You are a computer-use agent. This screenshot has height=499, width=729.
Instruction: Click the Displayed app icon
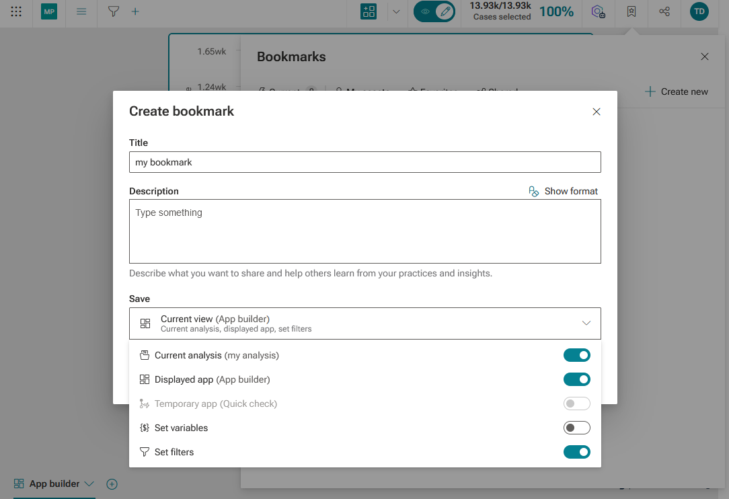click(145, 379)
